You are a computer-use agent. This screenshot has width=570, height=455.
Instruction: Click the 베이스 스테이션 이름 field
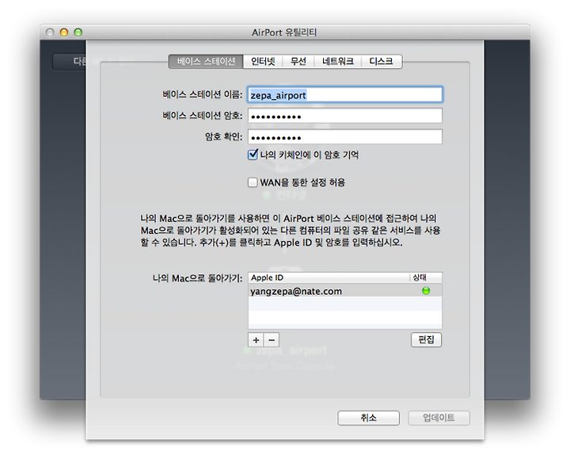[345, 94]
